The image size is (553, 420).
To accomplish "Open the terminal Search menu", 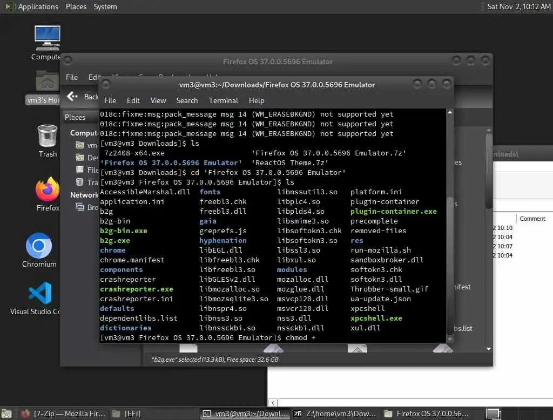I will click(x=187, y=100).
